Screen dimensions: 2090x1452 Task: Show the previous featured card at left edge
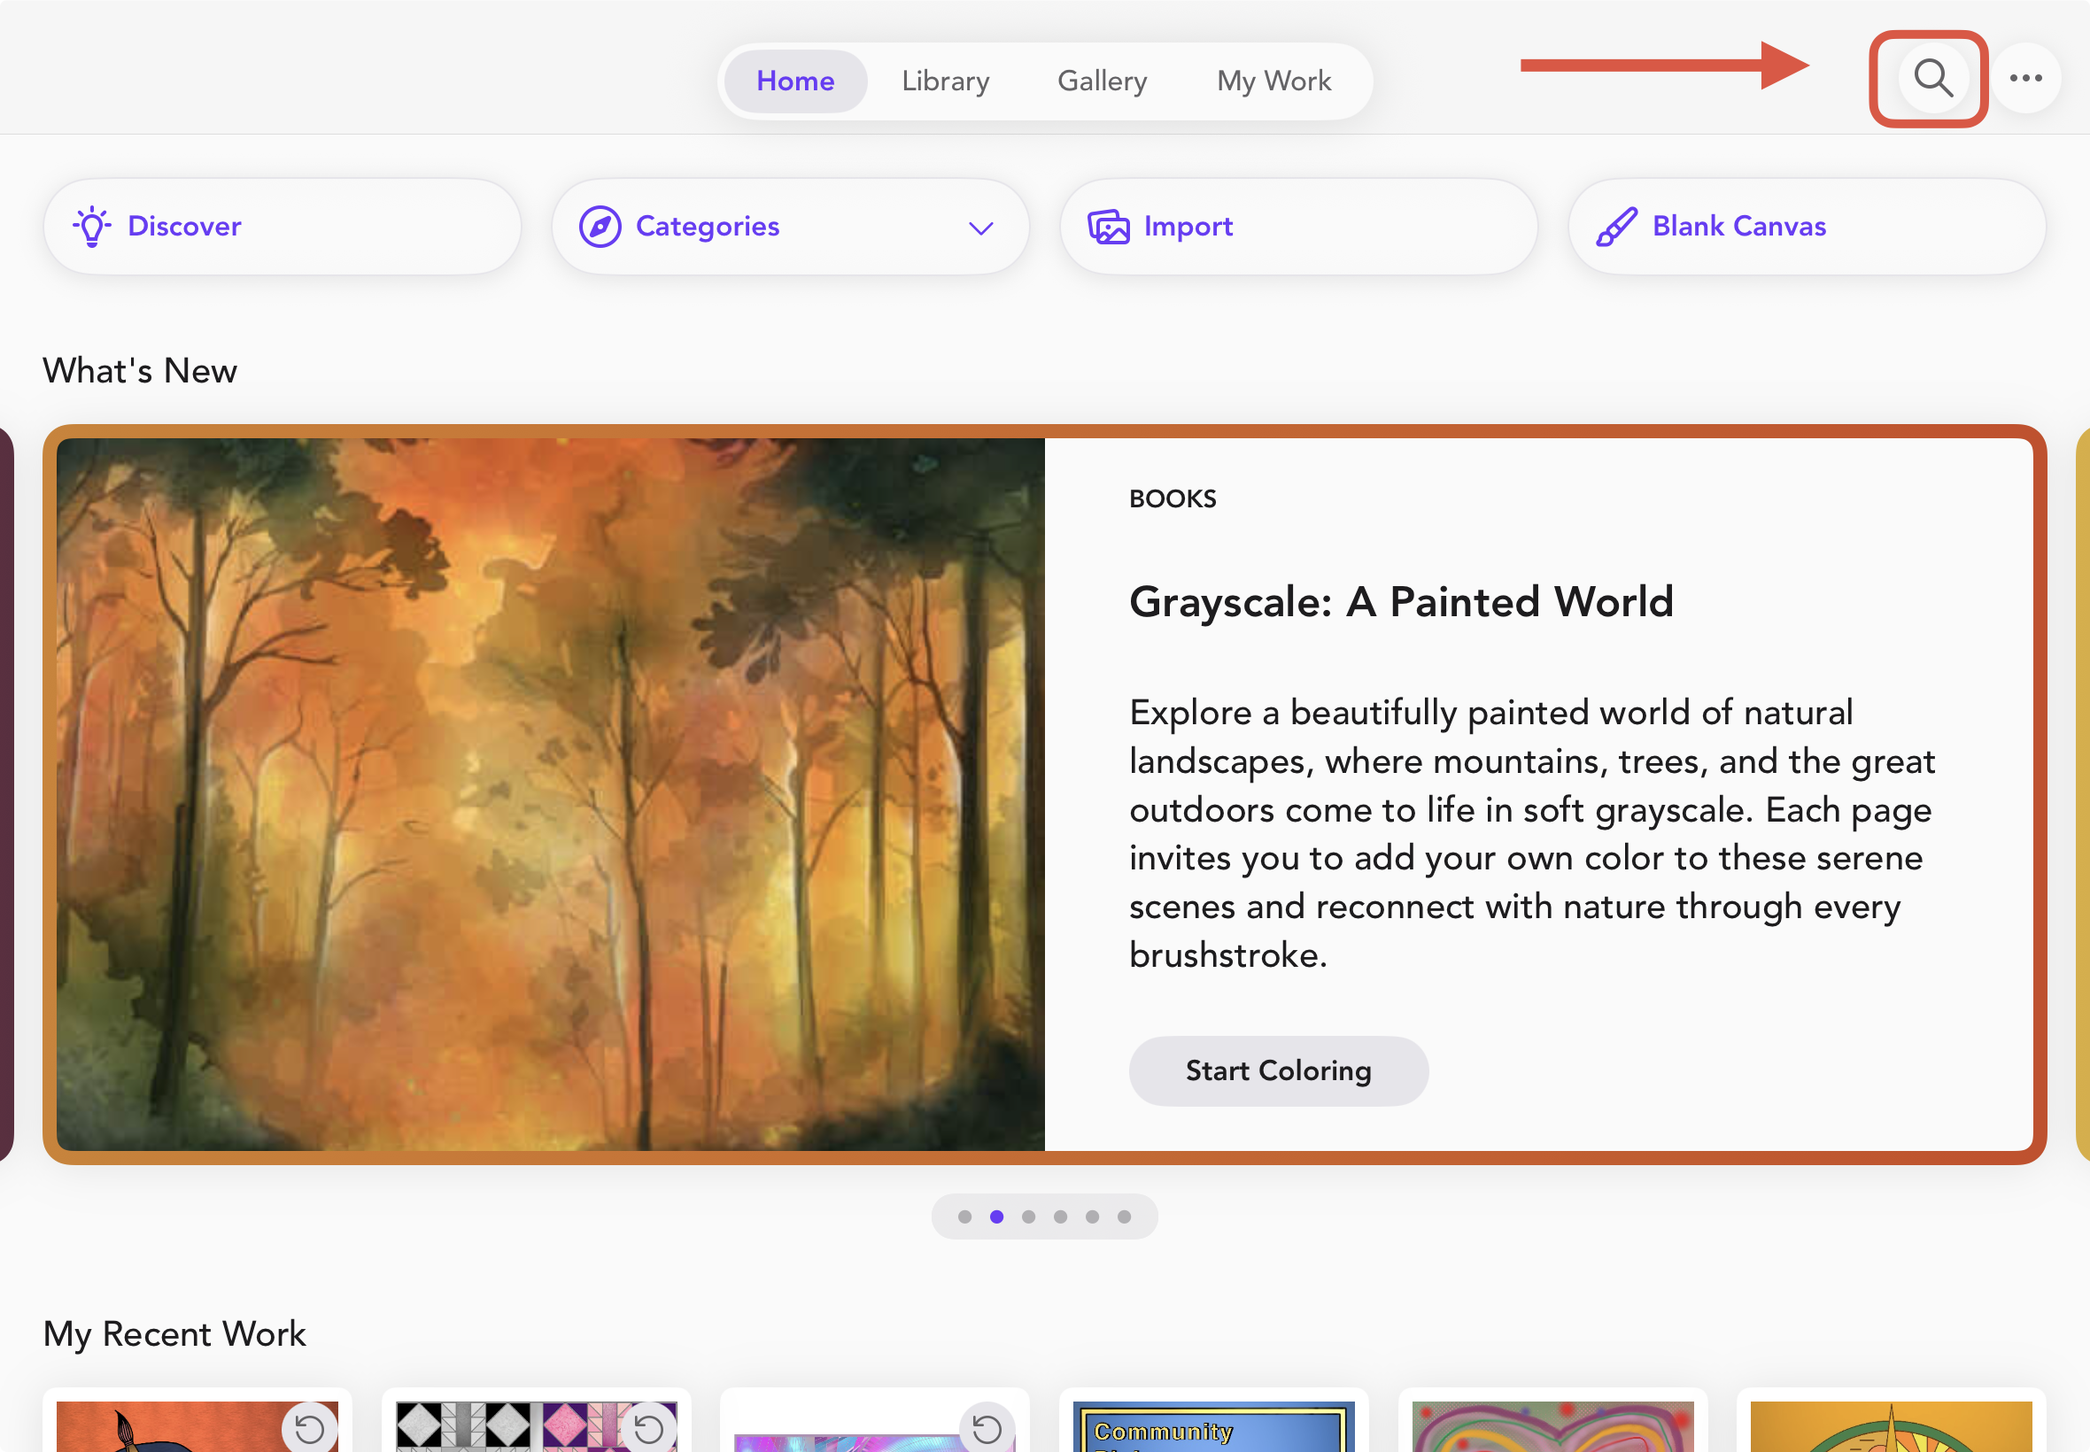(6, 794)
